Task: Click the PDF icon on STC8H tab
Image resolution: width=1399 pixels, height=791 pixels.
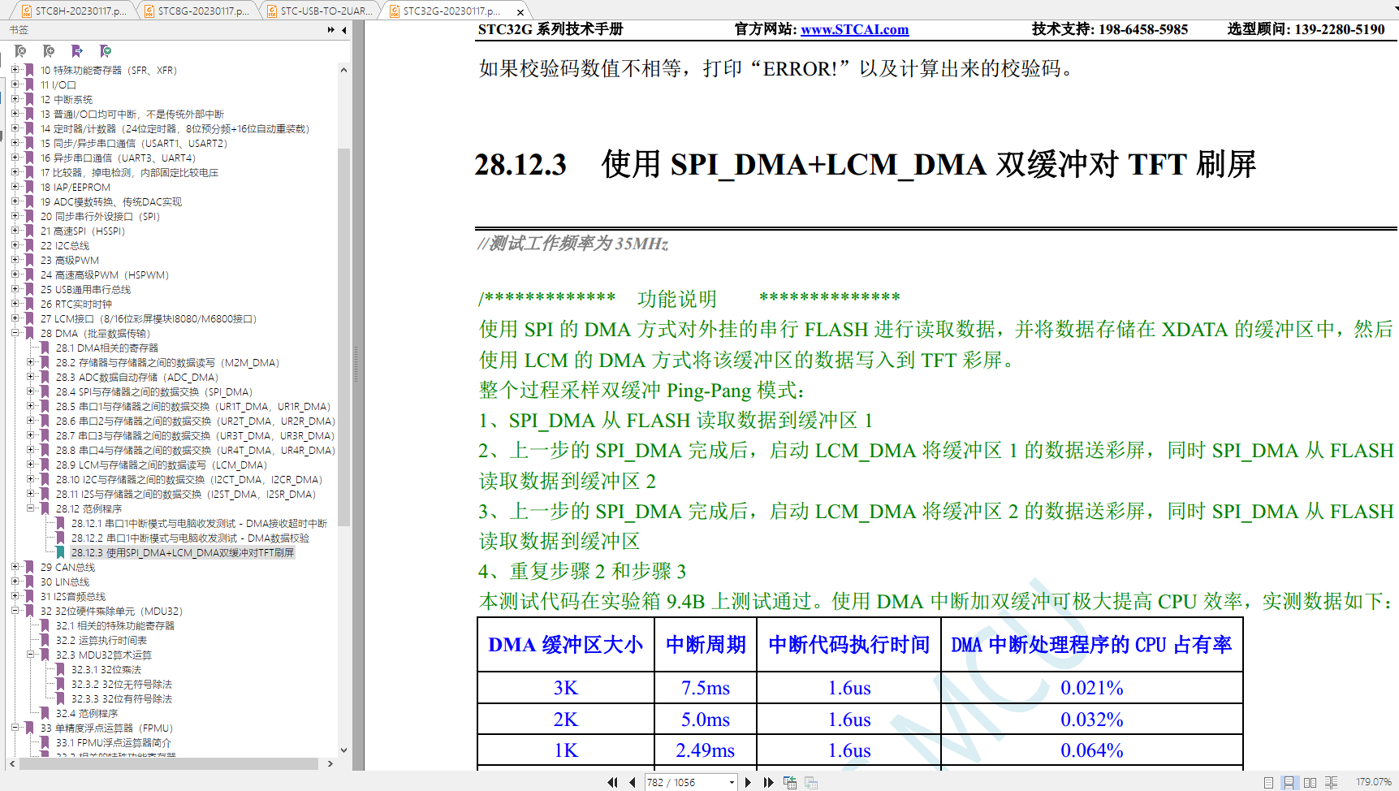Action: pyautogui.click(x=27, y=11)
